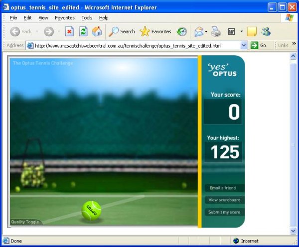299x247 pixels.
Task: Click the vertical page scrollbar thumb
Action: coord(293,144)
